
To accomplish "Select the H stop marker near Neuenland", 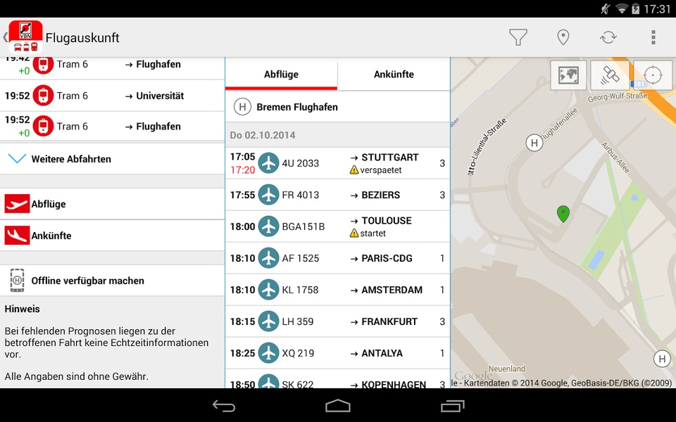I will [x=662, y=359].
